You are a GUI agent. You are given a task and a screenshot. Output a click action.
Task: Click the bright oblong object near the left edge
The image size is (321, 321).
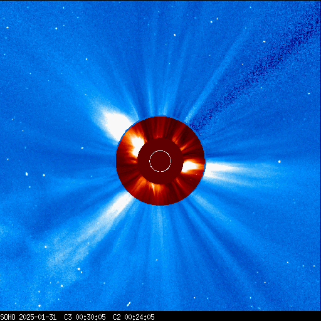point(26,174)
